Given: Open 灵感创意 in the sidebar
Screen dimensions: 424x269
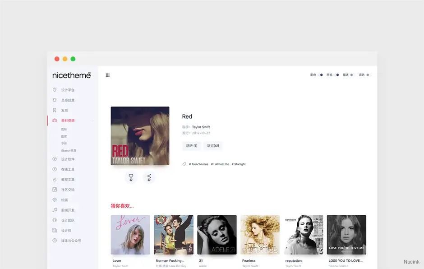Looking at the screenshot, I should coord(68,100).
